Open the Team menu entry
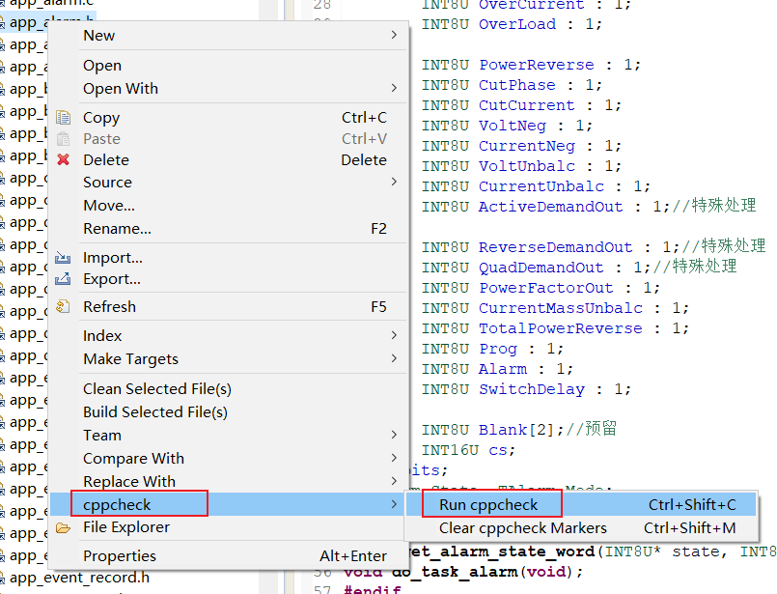The image size is (777, 594). [229, 435]
